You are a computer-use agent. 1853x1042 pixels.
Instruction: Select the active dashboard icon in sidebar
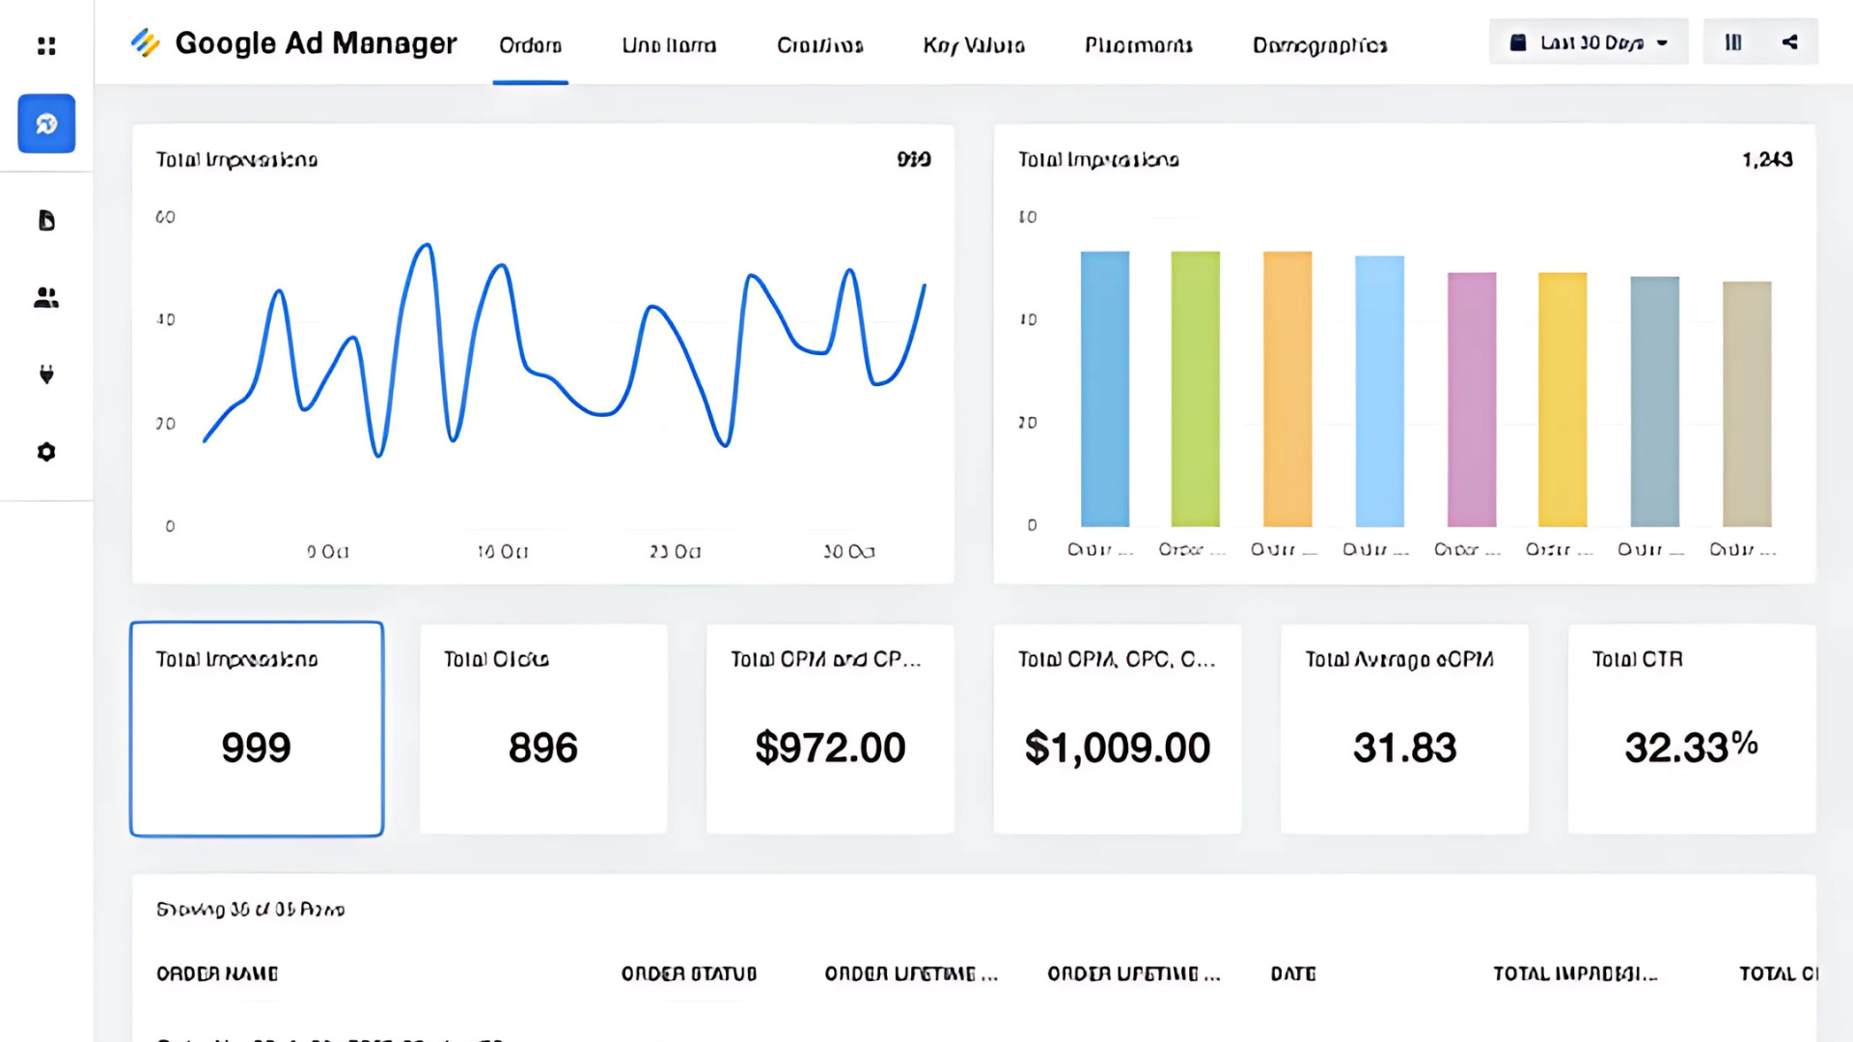tap(46, 123)
